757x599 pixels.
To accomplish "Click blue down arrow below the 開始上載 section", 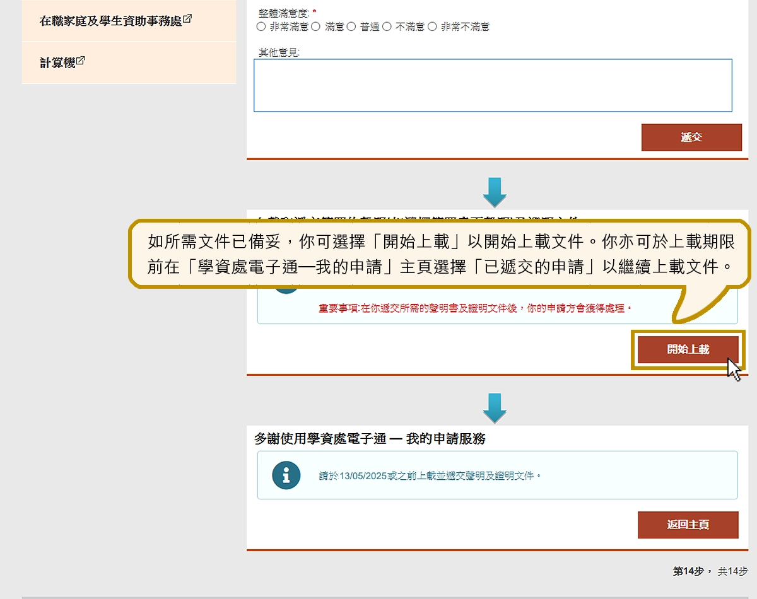I will (x=495, y=408).
